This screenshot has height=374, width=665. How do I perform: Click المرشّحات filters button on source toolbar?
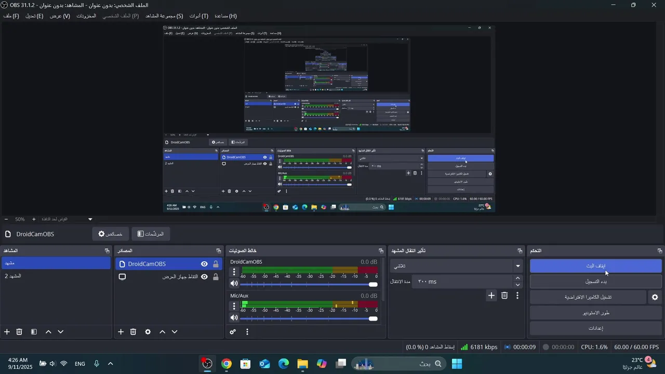[151, 234]
